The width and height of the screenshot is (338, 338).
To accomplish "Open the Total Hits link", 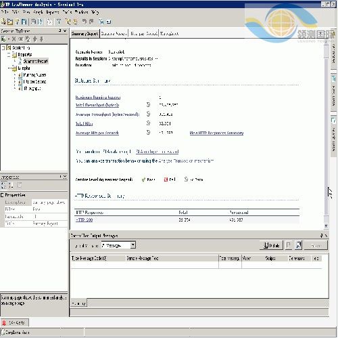I will click(x=84, y=124).
